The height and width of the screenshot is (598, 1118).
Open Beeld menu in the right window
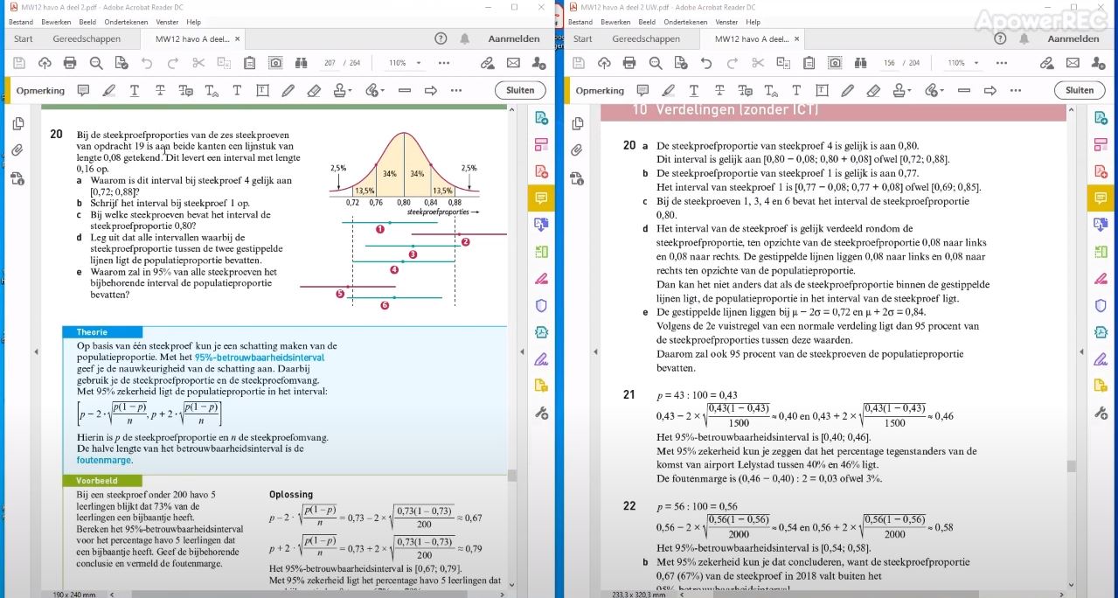coord(647,22)
